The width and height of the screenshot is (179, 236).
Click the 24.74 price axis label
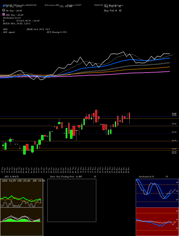tap(174, 141)
